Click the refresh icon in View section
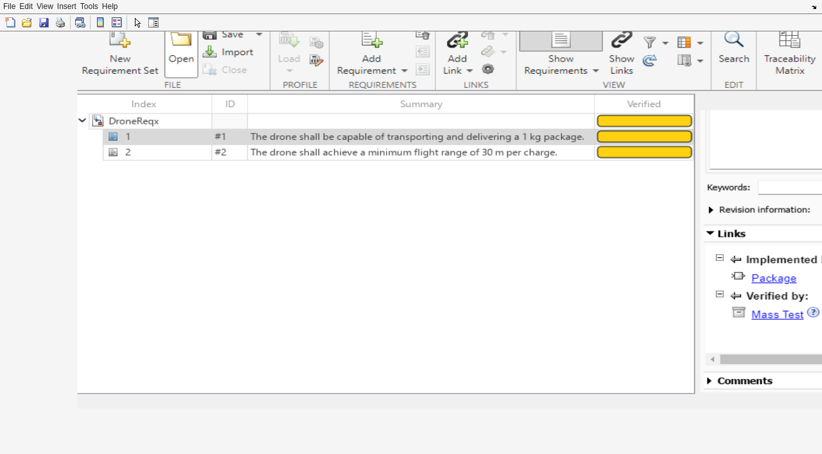Image resolution: width=822 pixels, height=454 pixels. coord(650,61)
